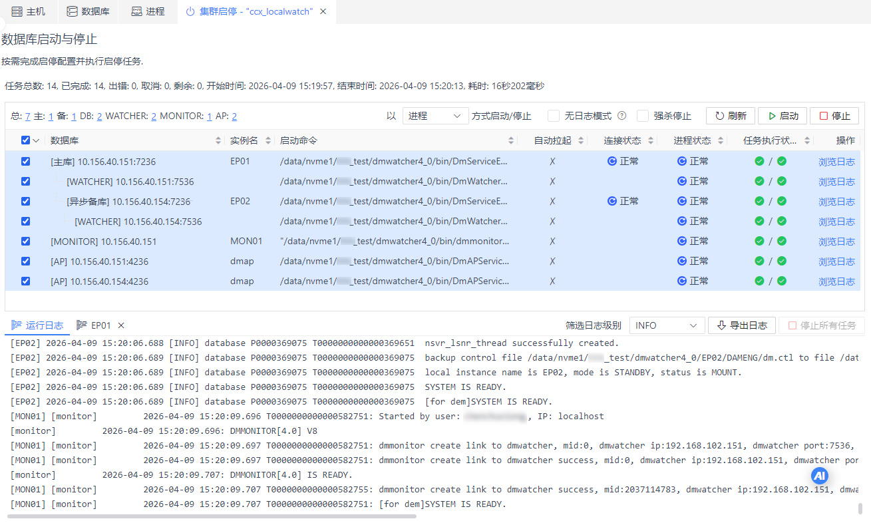871x527 pixels.
Task: Uncheck the [AP] 10.156.40.151:4236 row checkbox
Action: 25,261
